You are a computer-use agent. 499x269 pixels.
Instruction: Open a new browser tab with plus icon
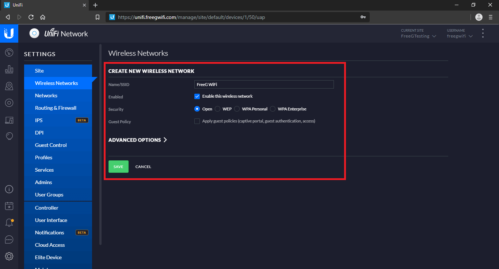[x=95, y=5]
